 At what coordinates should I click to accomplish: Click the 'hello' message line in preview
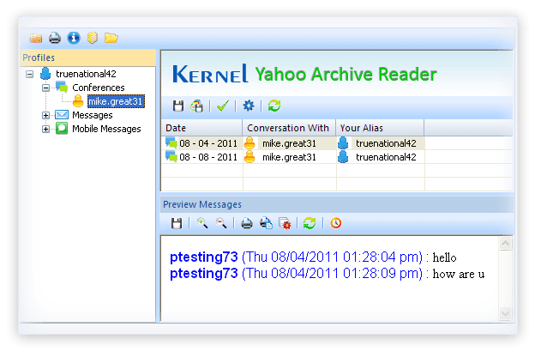(x=313, y=257)
